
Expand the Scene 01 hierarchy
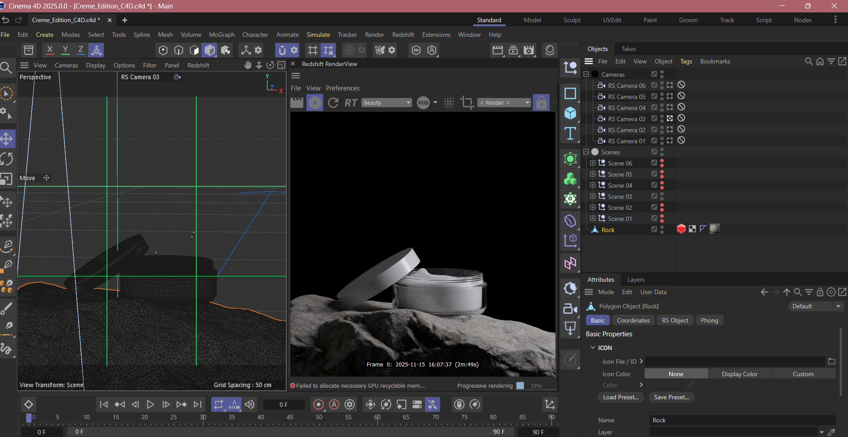(592, 218)
